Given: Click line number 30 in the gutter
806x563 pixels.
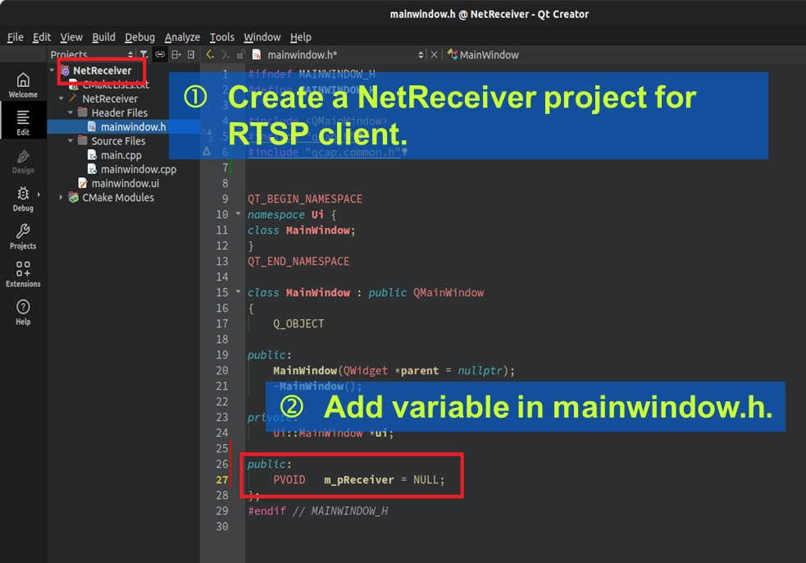Looking at the screenshot, I should click(222, 526).
